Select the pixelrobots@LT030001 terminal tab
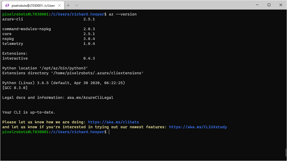Viewport: 287px width, 161px height. 33,5
